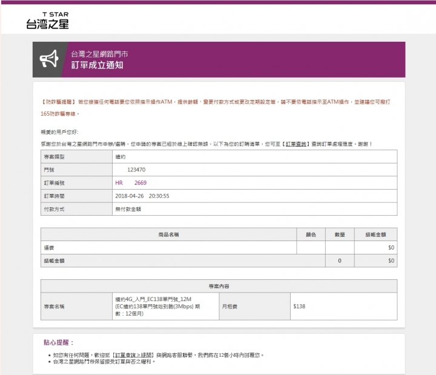
Task: Click the 專案內容 table header
Action: tap(219, 286)
